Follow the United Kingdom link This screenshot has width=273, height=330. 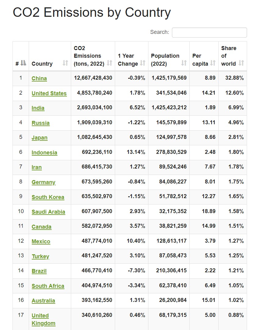click(x=43, y=319)
